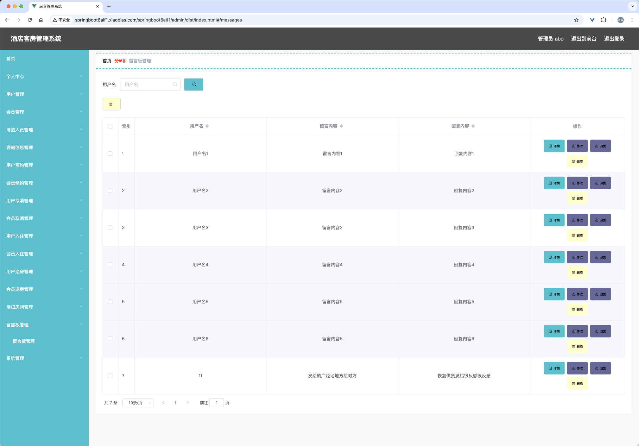
Task: Open 详情 for row 用户名3
Action: (554, 220)
